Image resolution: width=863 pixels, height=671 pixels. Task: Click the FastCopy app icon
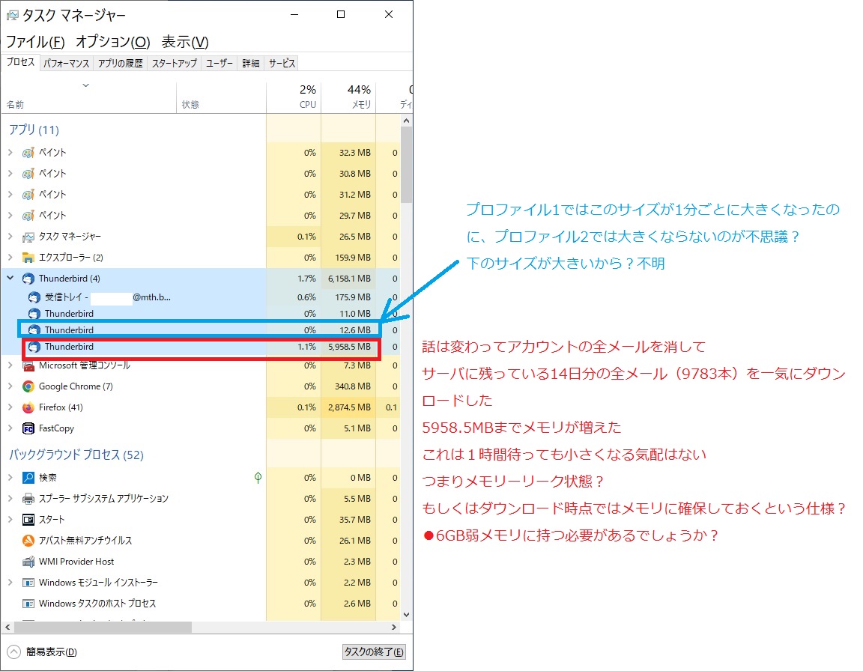tap(28, 428)
